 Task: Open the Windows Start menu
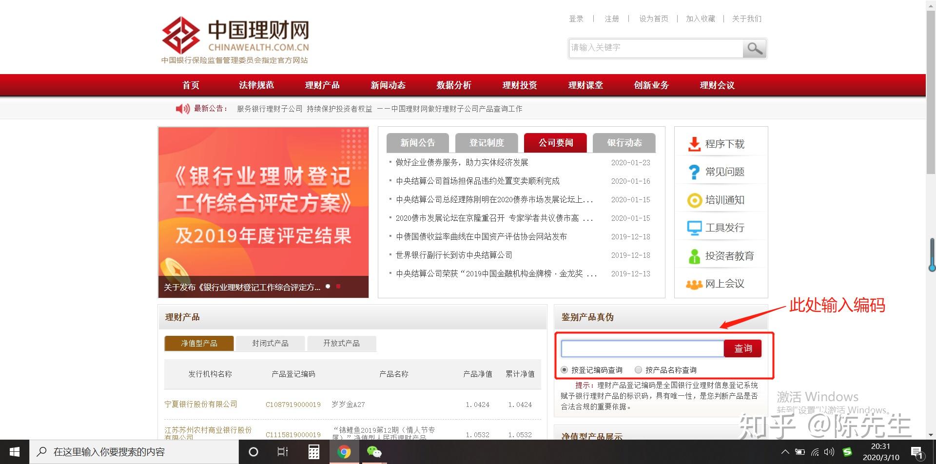coord(15,452)
